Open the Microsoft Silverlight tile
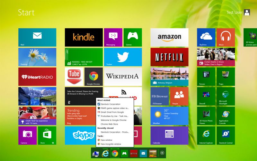Image resolution: width=257 pixels, height=161 pixels. coord(225,96)
